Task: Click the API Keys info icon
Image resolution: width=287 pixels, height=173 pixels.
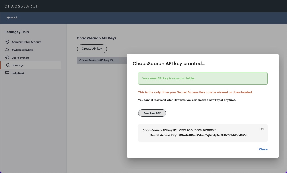Action: tap(8, 65)
